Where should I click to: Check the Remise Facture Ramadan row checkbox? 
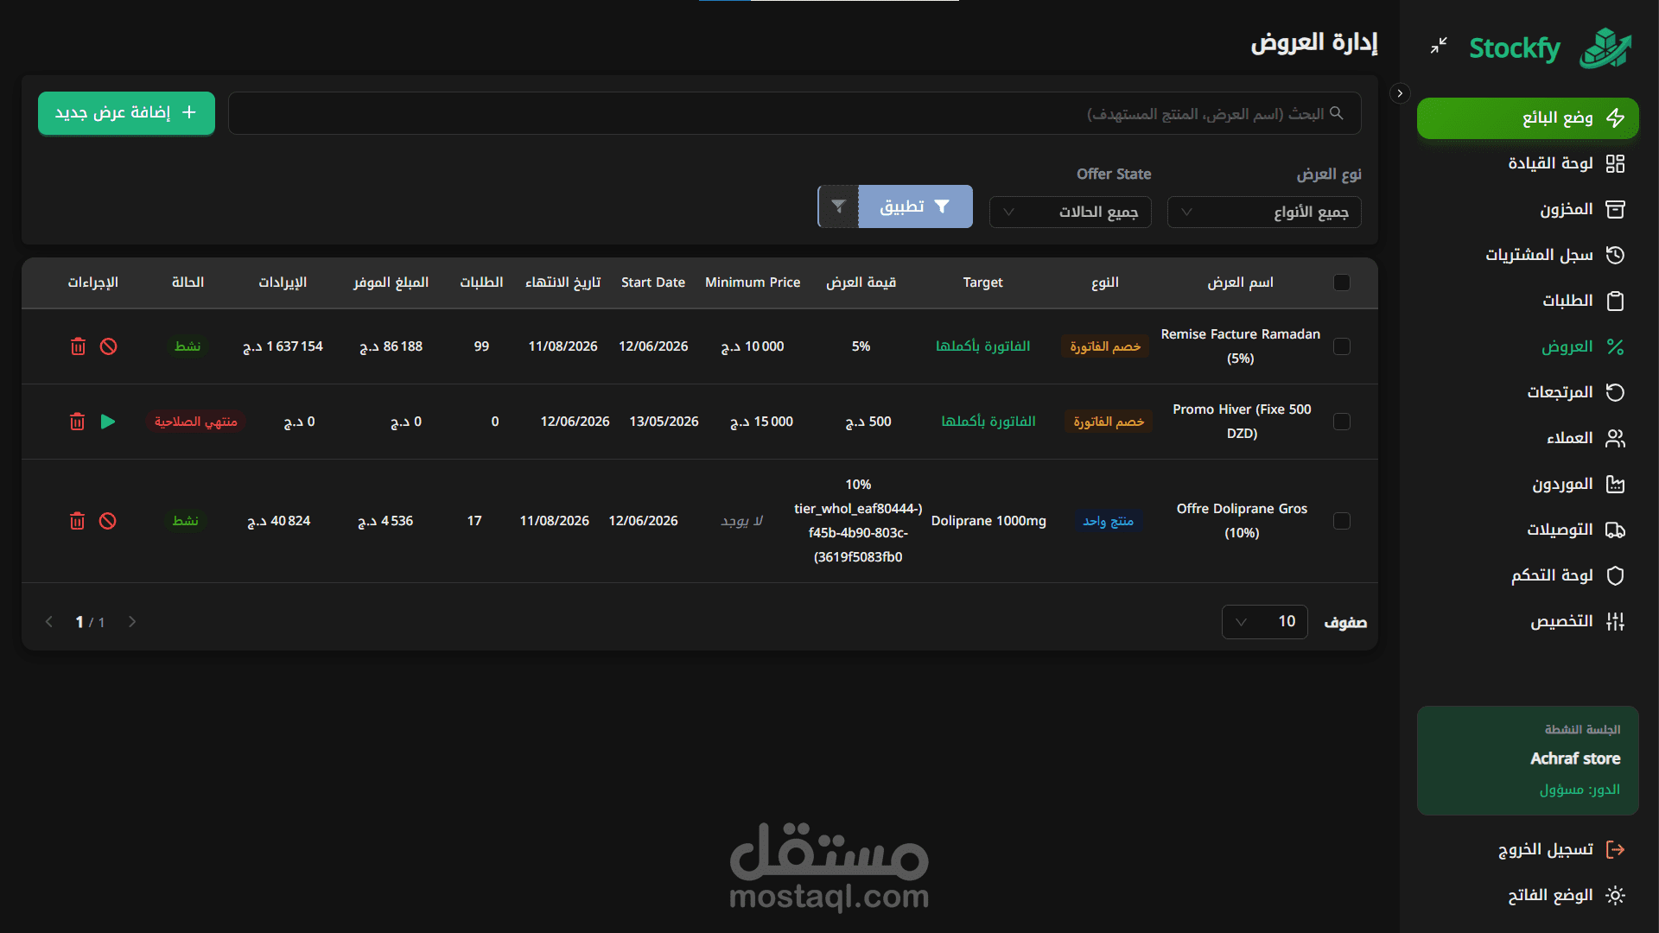pos(1342,346)
